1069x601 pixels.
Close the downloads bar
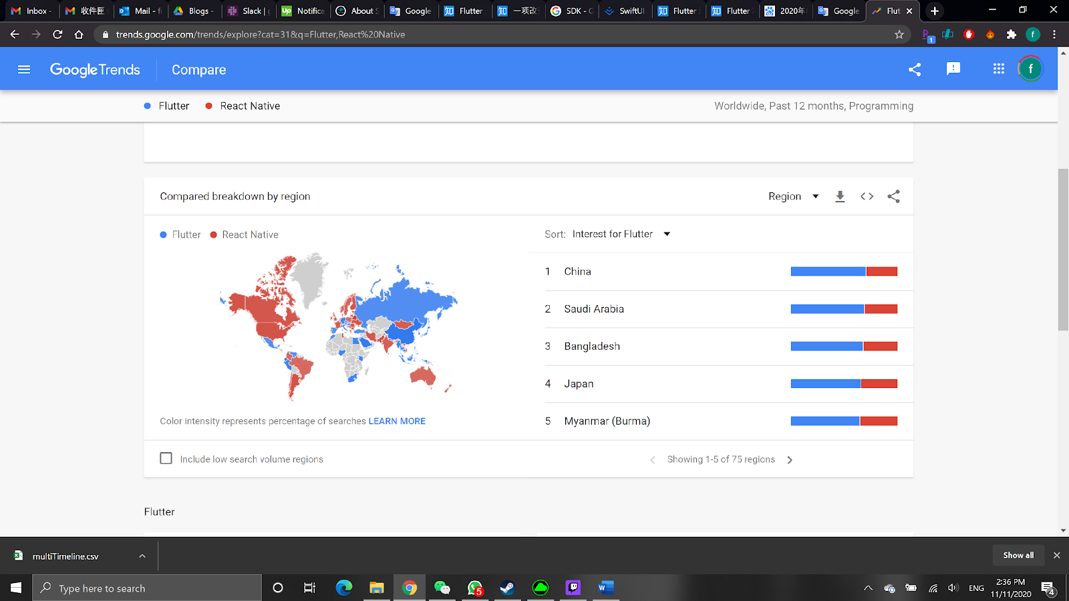(1056, 556)
